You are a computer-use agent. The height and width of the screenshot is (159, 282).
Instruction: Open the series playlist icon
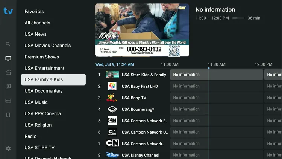(8, 87)
